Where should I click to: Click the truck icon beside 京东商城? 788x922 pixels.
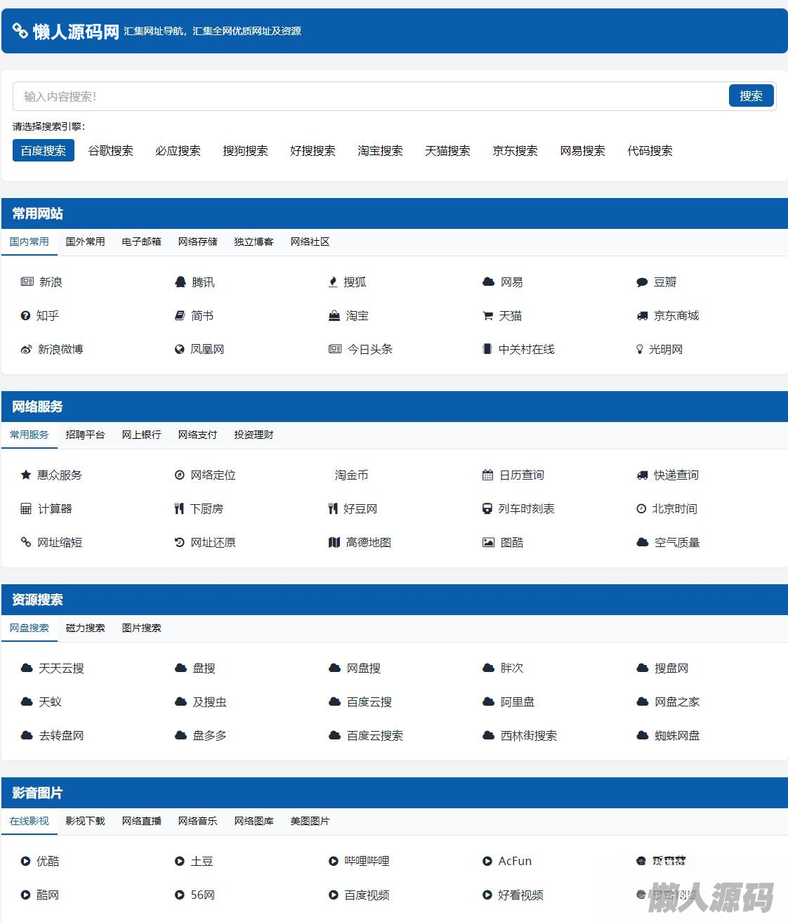[643, 316]
